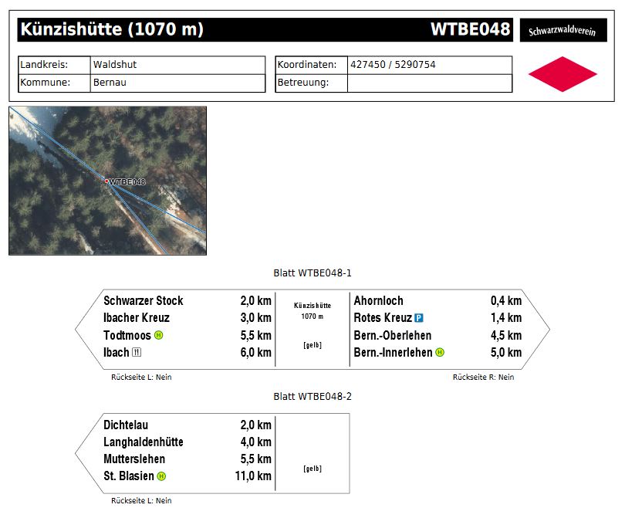The height and width of the screenshot is (518, 625).
Task: Click the bus stop icon beside Bern.-Innerlehen
Action: coord(440,353)
